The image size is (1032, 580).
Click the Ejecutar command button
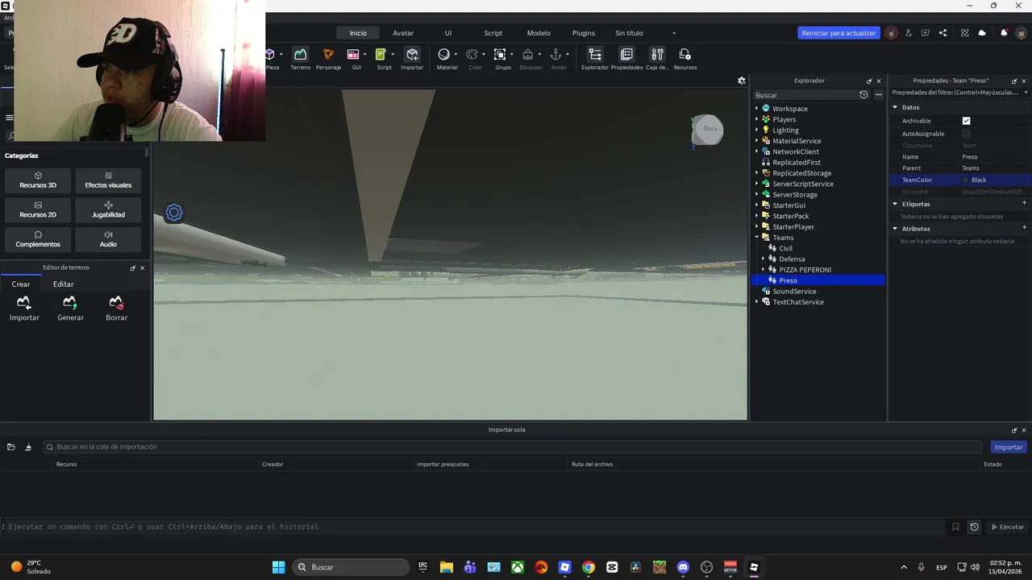pyautogui.click(x=1008, y=527)
